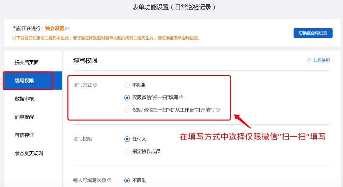Click help icon after 仅限微信"扫一扫"填写
343x187 pixels.
pyautogui.click(x=181, y=97)
